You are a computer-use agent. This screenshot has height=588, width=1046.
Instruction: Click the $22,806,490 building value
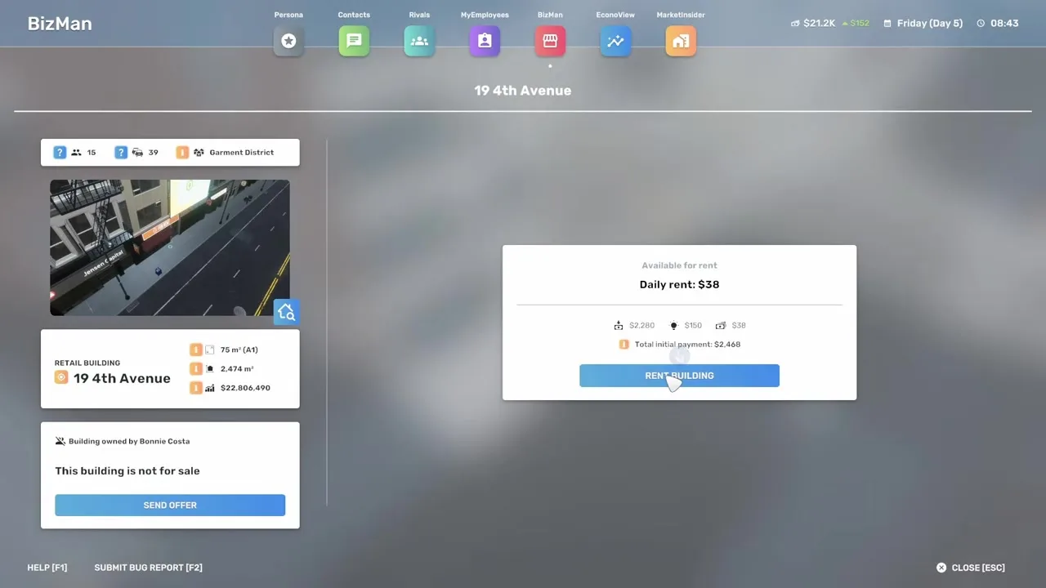click(x=245, y=388)
